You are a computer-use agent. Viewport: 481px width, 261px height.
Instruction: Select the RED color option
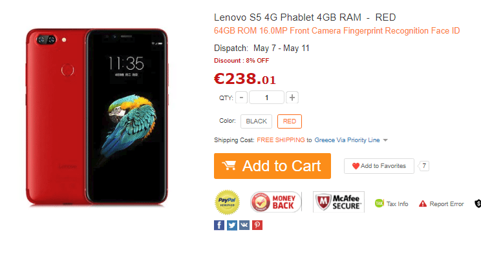click(290, 121)
